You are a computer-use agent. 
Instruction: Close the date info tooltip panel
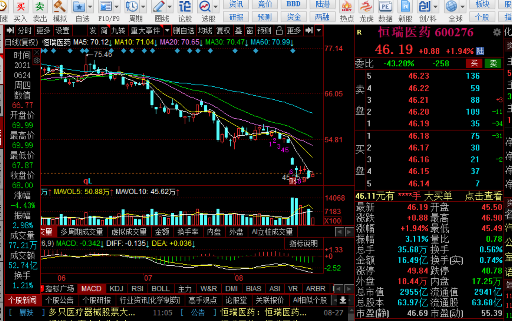[x=37, y=52]
